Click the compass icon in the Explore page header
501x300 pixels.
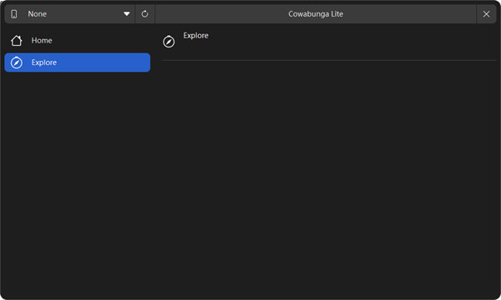pyautogui.click(x=169, y=42)
